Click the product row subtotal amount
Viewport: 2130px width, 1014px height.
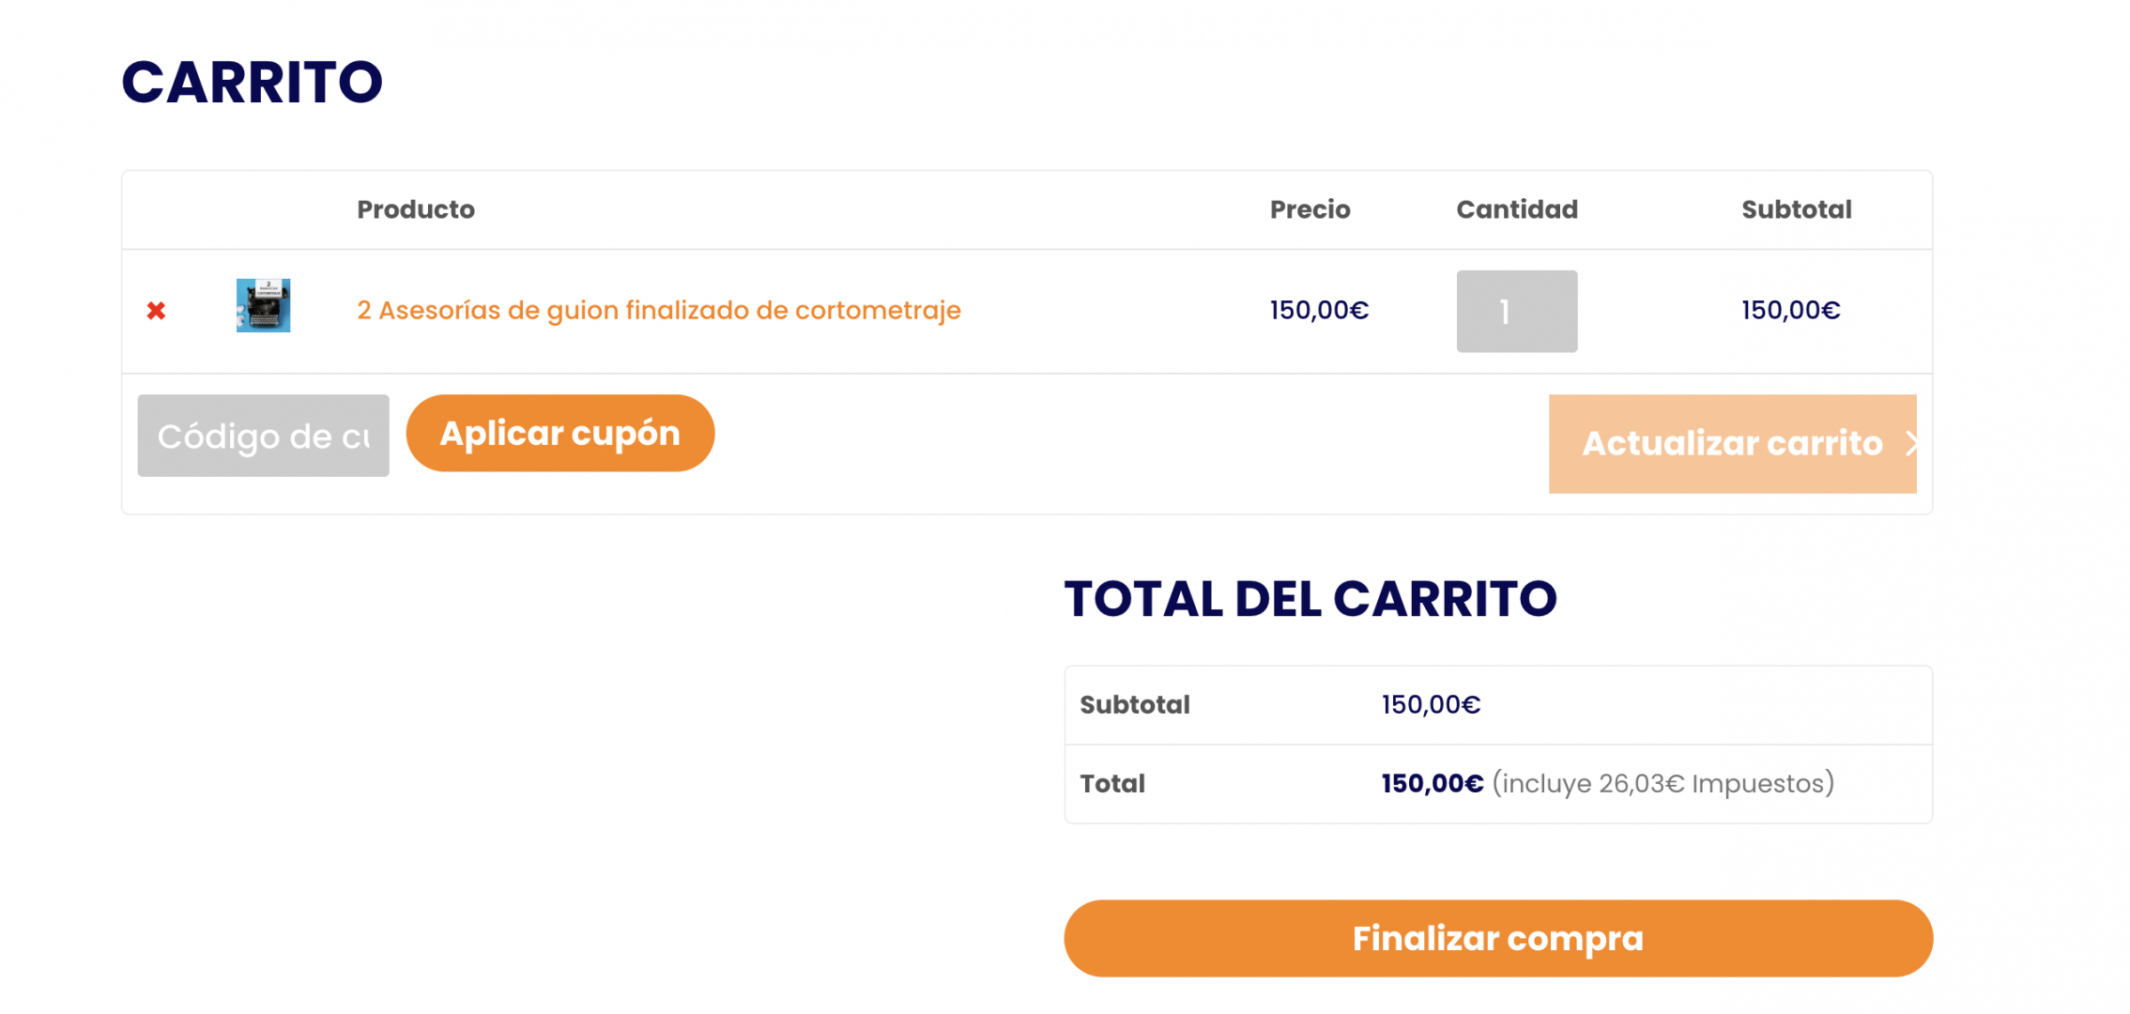[1790, 310]
